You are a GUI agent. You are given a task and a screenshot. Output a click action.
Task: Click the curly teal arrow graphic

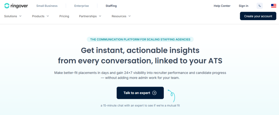(x=172, y=96)
